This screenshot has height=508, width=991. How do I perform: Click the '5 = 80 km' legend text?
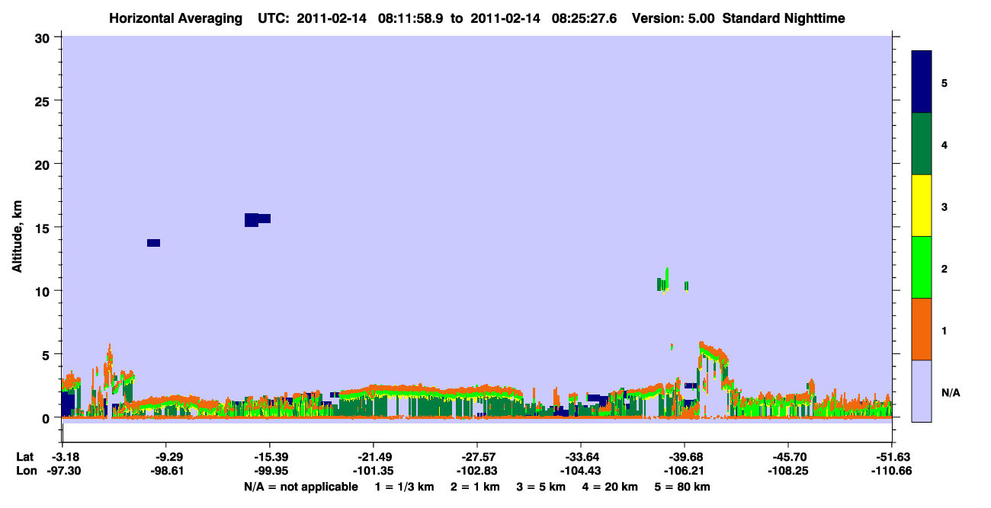tap(682, 486)
